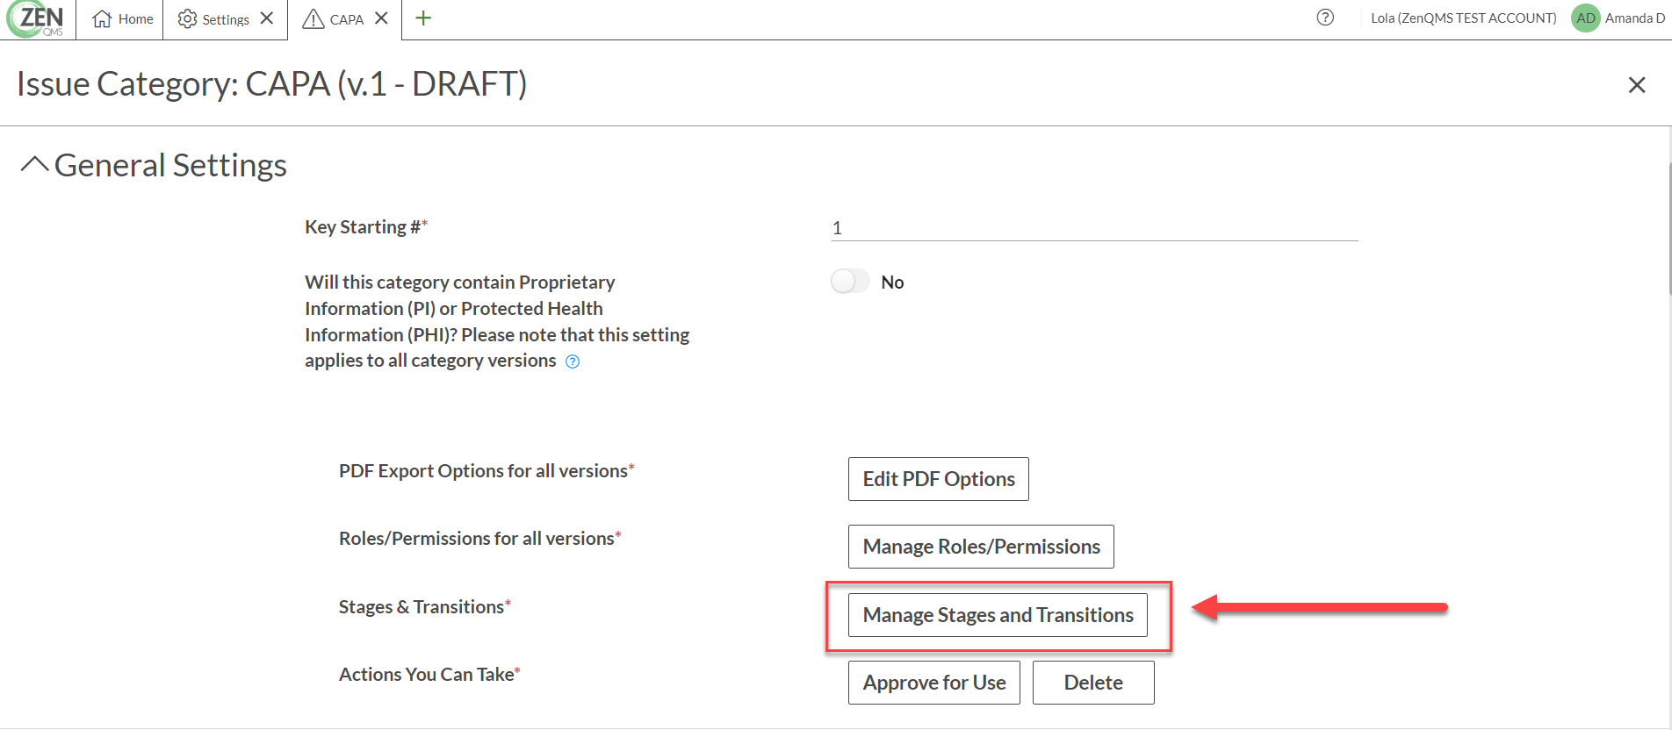
Task: Click the Key Starting # input field
Action: click(x=1094, y=228)
